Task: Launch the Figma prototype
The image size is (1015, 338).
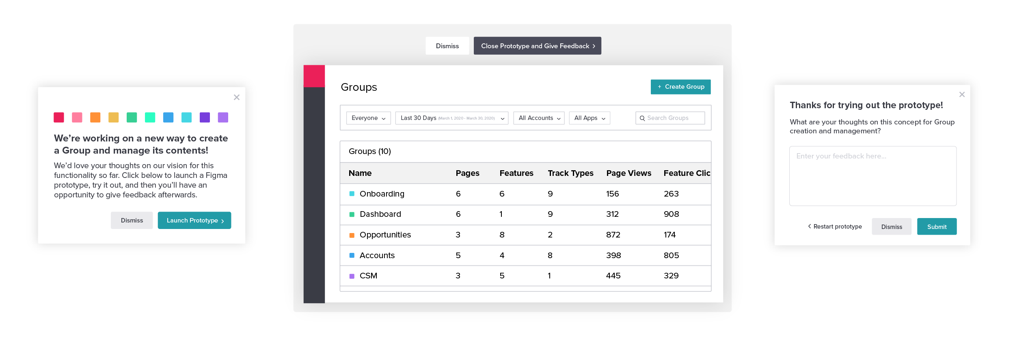Action: [194, 220]
